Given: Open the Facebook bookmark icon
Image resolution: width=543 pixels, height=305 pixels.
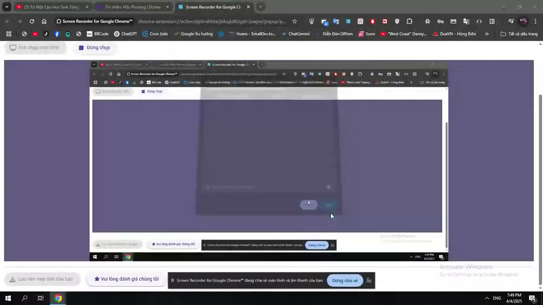Looking at the screenshot, I should 57,34.
